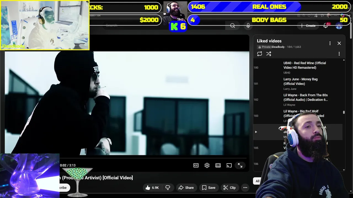Toggle loop playlist button

pyautogui.click(x=260, y=54)
